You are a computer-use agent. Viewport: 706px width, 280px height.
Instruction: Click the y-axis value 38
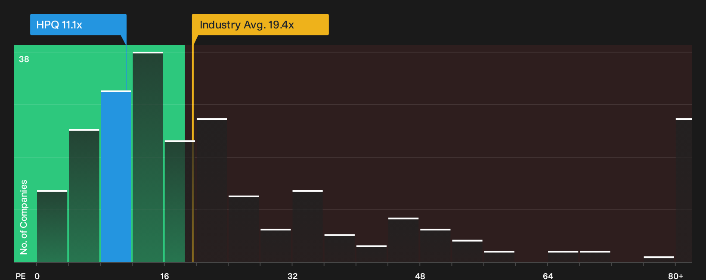(x=24, y=59)
